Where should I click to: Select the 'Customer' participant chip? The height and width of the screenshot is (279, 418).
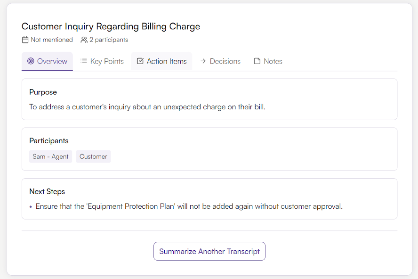pos(93,156)
